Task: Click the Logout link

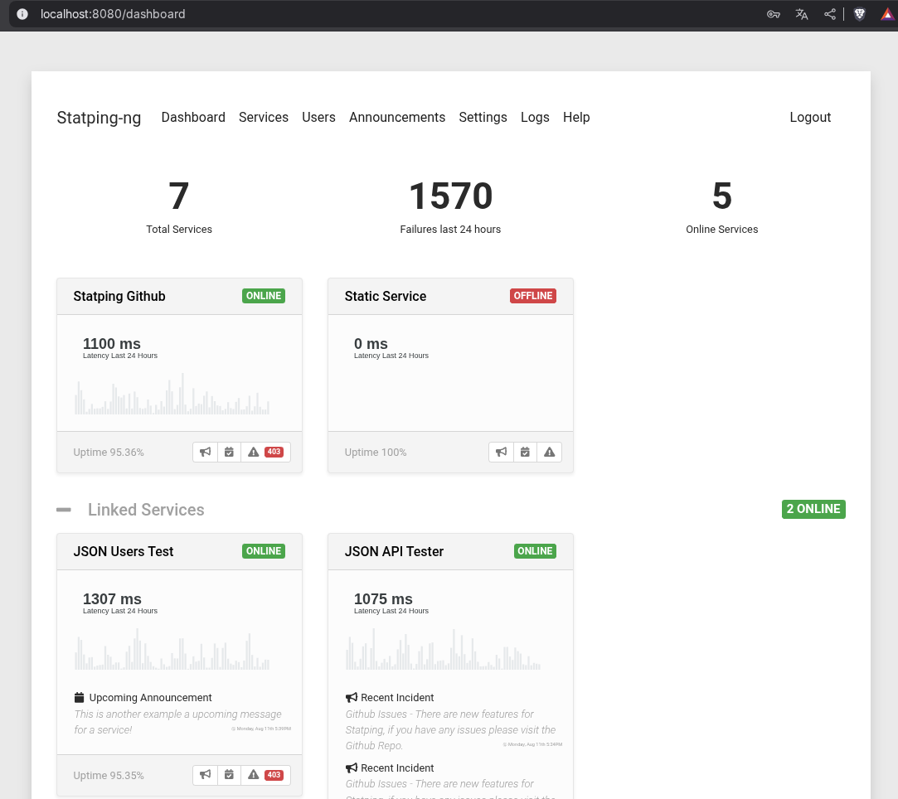Action: tap(810, 118)
